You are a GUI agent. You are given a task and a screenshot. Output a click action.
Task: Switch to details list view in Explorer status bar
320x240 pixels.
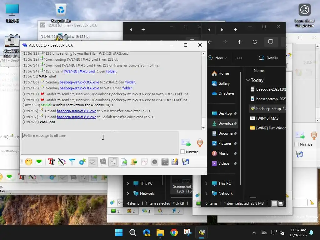pos(274,203)
